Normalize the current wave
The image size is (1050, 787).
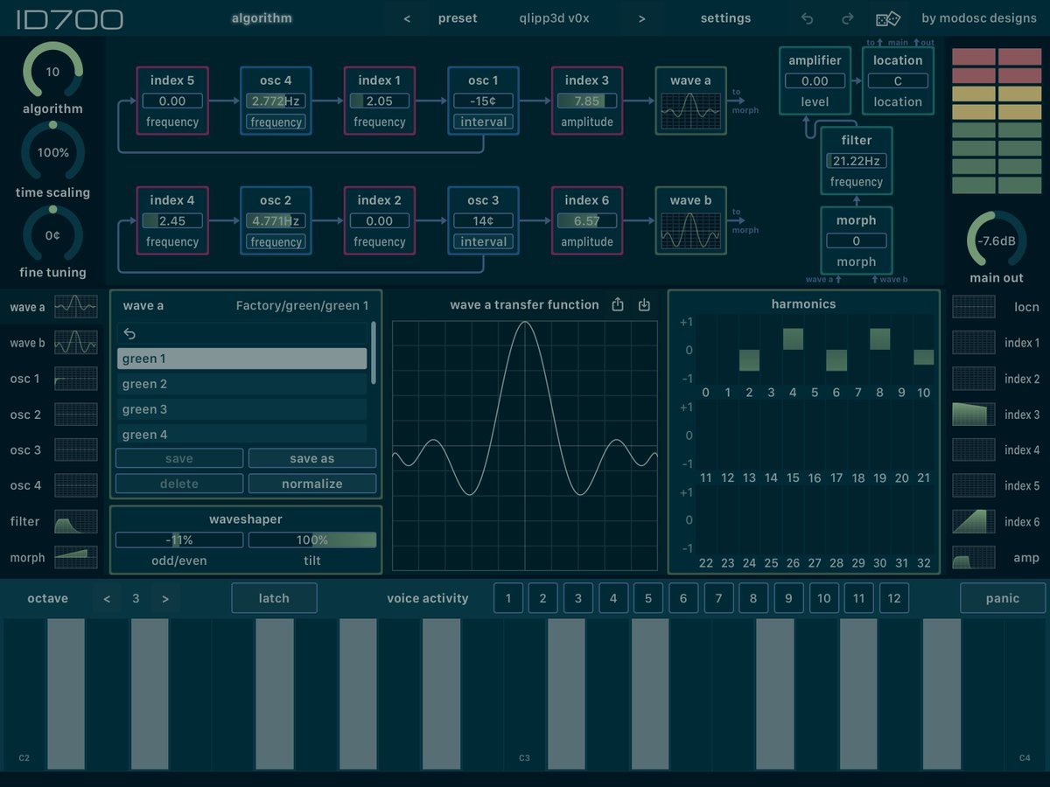(x=312, y=483)
